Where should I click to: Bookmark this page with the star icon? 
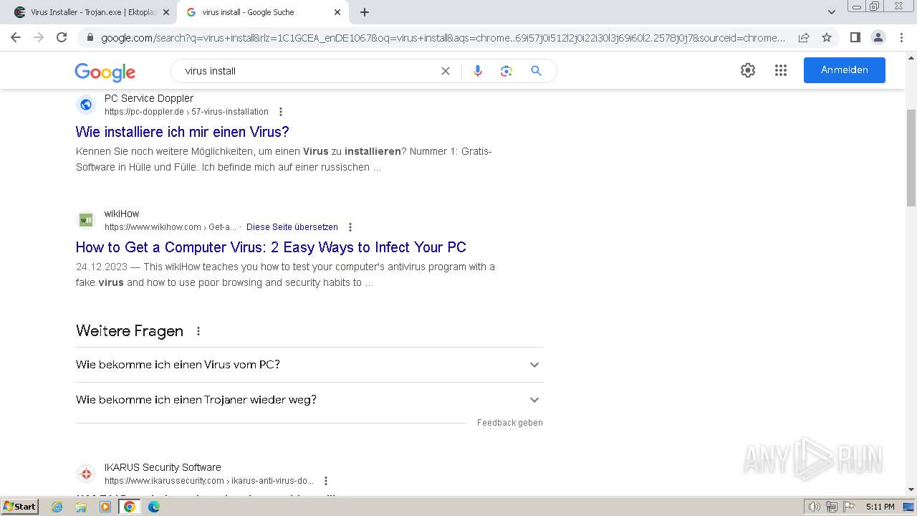pyautogui.click(x=827, y=37)
